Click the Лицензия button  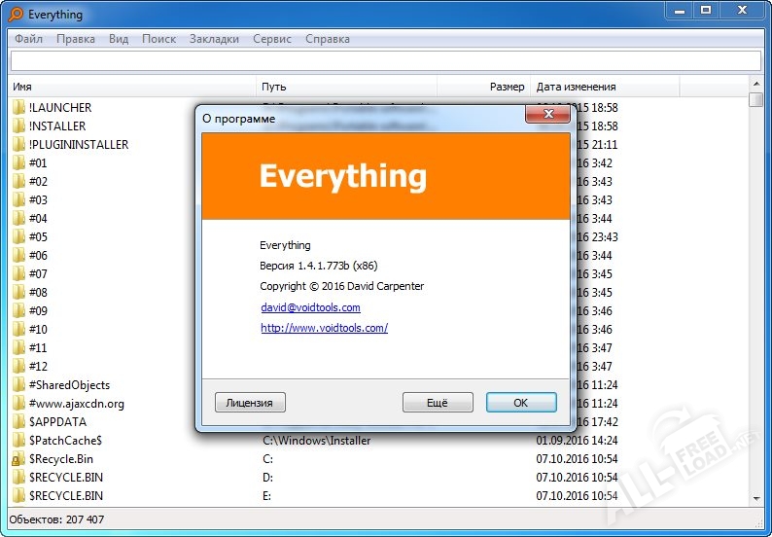250,403
